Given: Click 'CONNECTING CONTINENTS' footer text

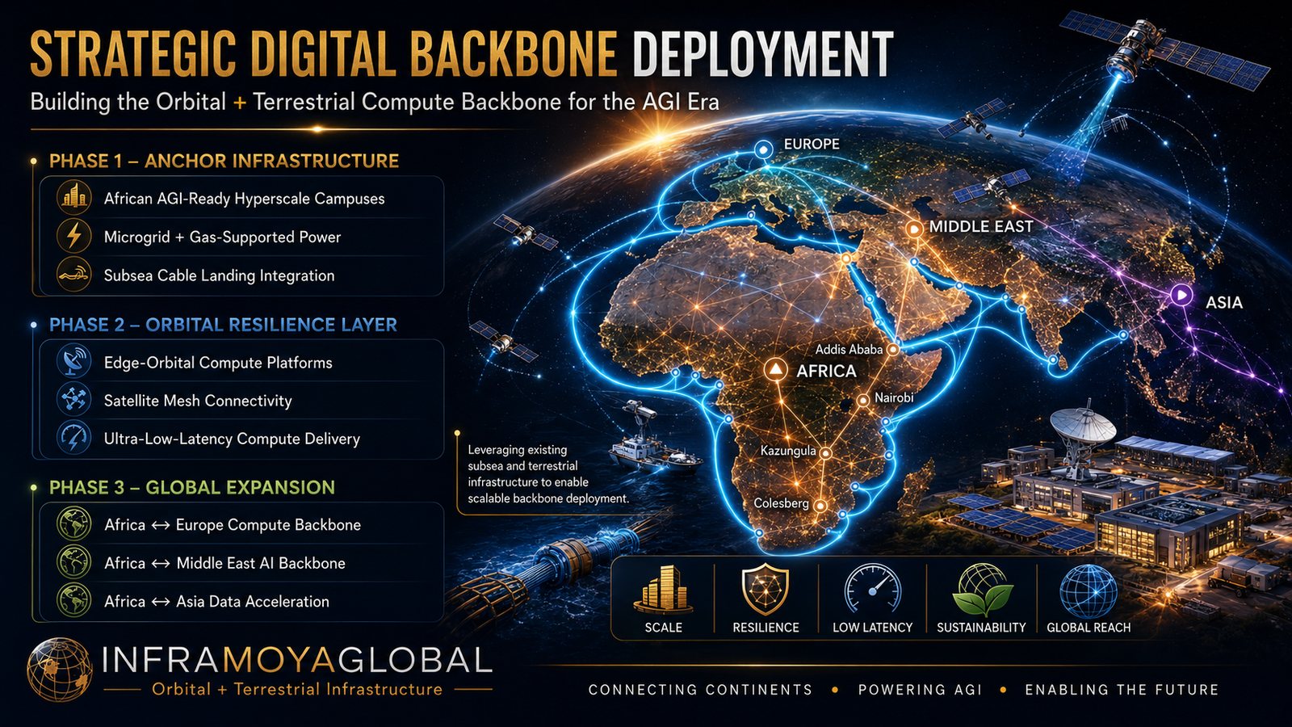Looking at the screenshot, I should 700,690.
